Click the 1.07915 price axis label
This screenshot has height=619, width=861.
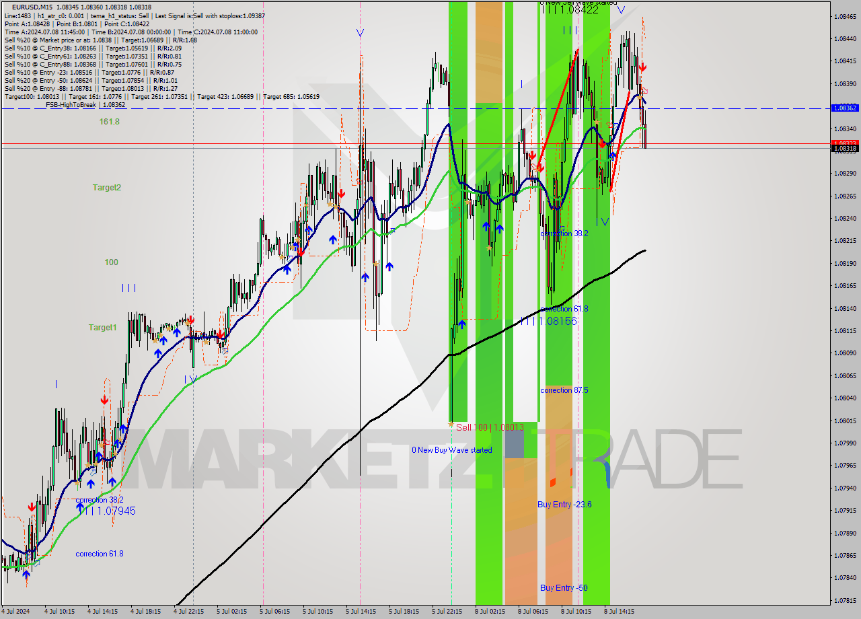click(844, 510)
